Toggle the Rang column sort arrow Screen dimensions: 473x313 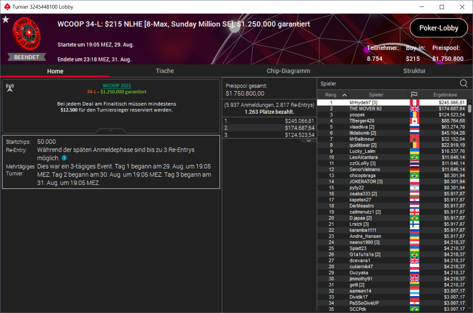click(x=344, y=95)
